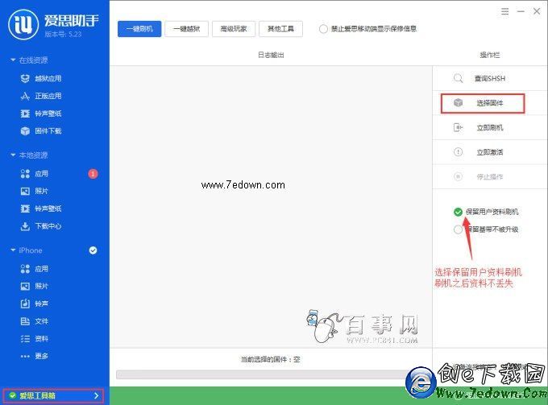Switch to the 其他工具 tab

coord(280,29)
